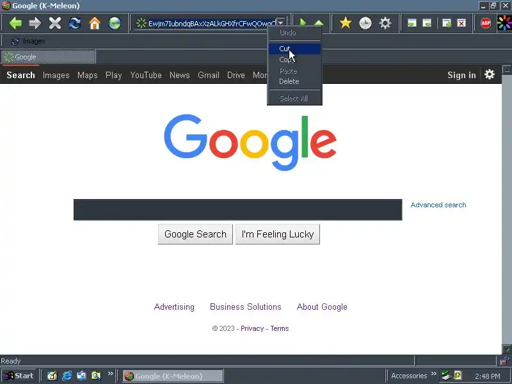Open News in the Google navigation bar

click(x=180, y=75)
